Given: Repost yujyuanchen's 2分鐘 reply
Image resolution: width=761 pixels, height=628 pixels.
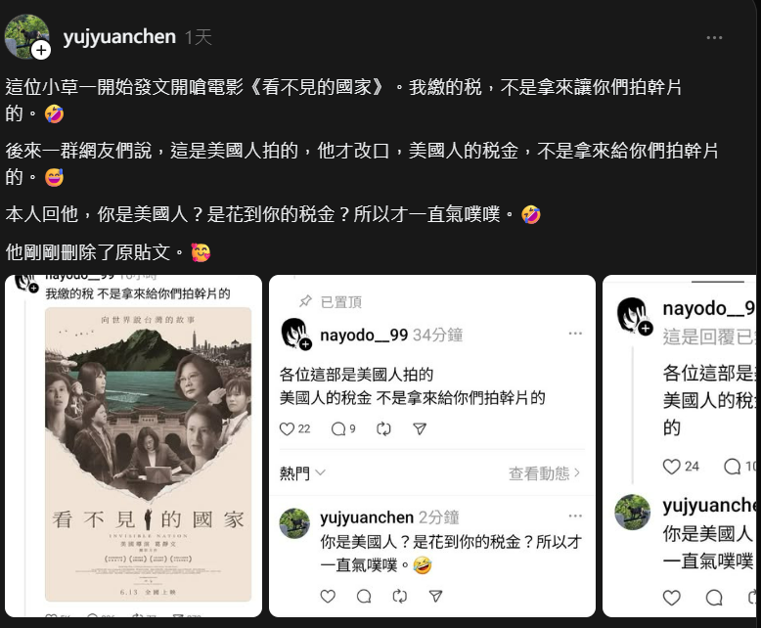Looking at the screenshot, I should [399, 596].
